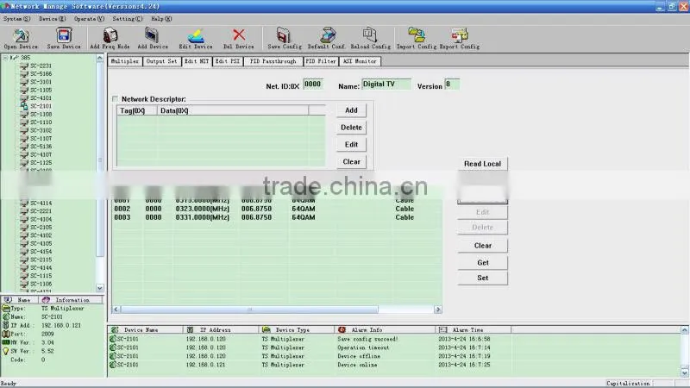Image resolution: width=690 pixels, height=388 pixels.
Task: Open the Setting menu
Action: point(127,19)
